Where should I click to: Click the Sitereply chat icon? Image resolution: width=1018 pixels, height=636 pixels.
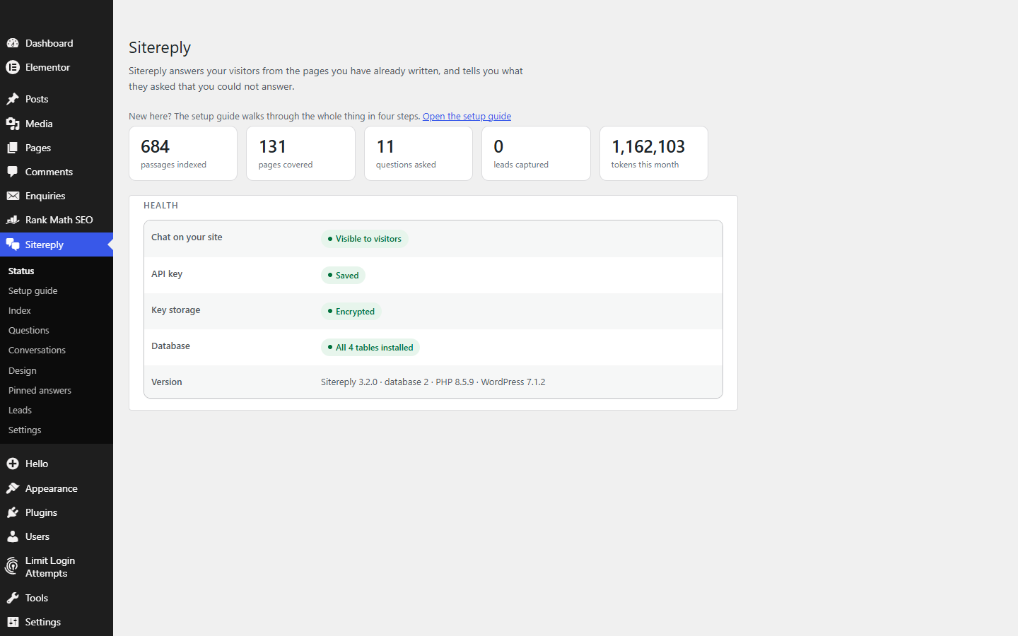click(13, 245)
